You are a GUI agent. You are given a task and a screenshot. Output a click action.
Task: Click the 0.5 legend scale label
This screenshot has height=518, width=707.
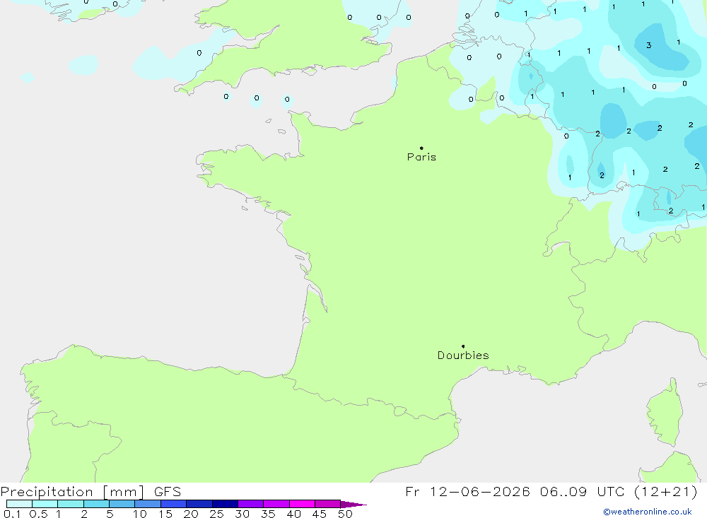pyautogui.click(x=38, y=514)
